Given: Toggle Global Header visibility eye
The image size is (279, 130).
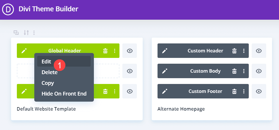Looking at the screenshot, I should [130, 51].
